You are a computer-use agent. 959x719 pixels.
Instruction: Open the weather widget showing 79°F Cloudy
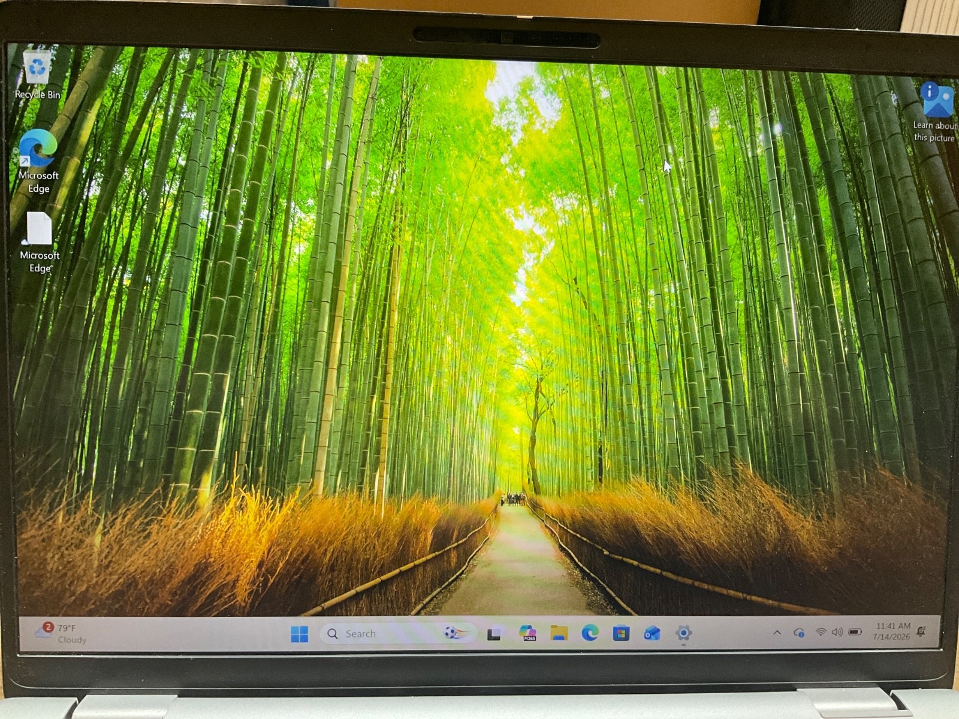[x=61, y=633]
